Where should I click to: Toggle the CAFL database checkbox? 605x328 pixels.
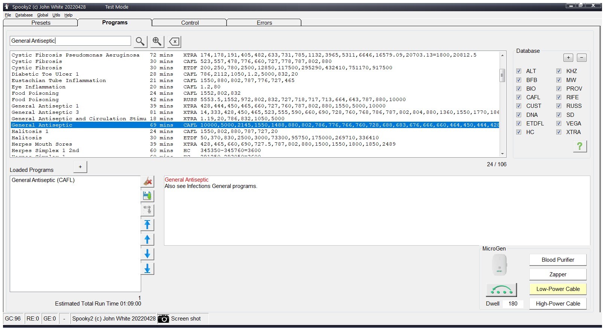click(519, 97)
